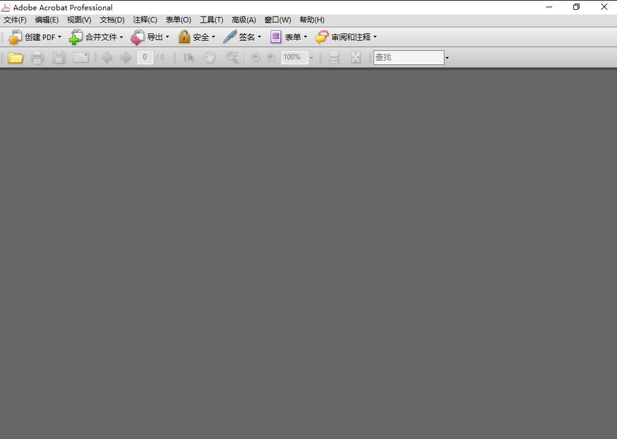This screenshot has height=439, width=617.
Task: Open the 工具(T) menu
Action: 211,19
